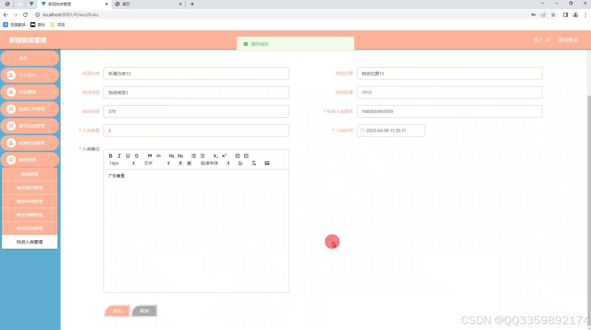Select 物资入库管理 in the sidebar
Screen dimensions: 591x330
[30, 242]
